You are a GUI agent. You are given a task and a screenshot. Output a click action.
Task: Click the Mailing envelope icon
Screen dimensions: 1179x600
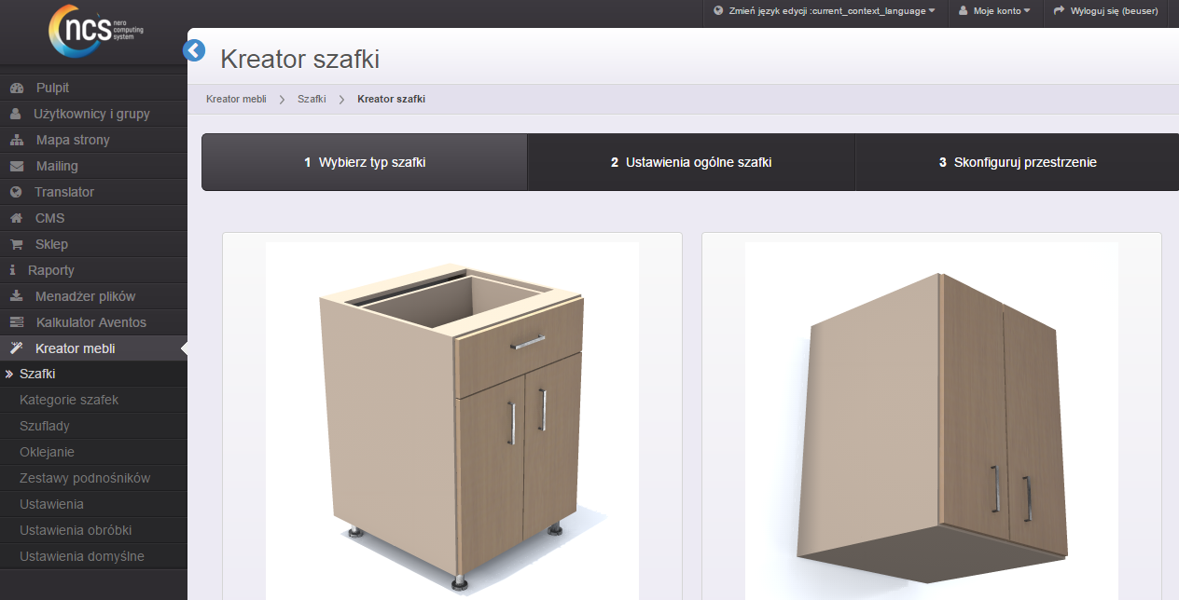click(16, 166)
